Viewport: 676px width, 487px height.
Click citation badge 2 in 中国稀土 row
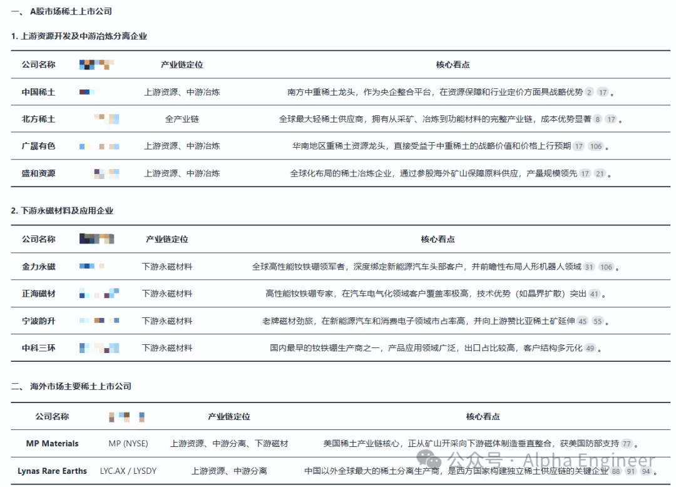tap(589, 92)
